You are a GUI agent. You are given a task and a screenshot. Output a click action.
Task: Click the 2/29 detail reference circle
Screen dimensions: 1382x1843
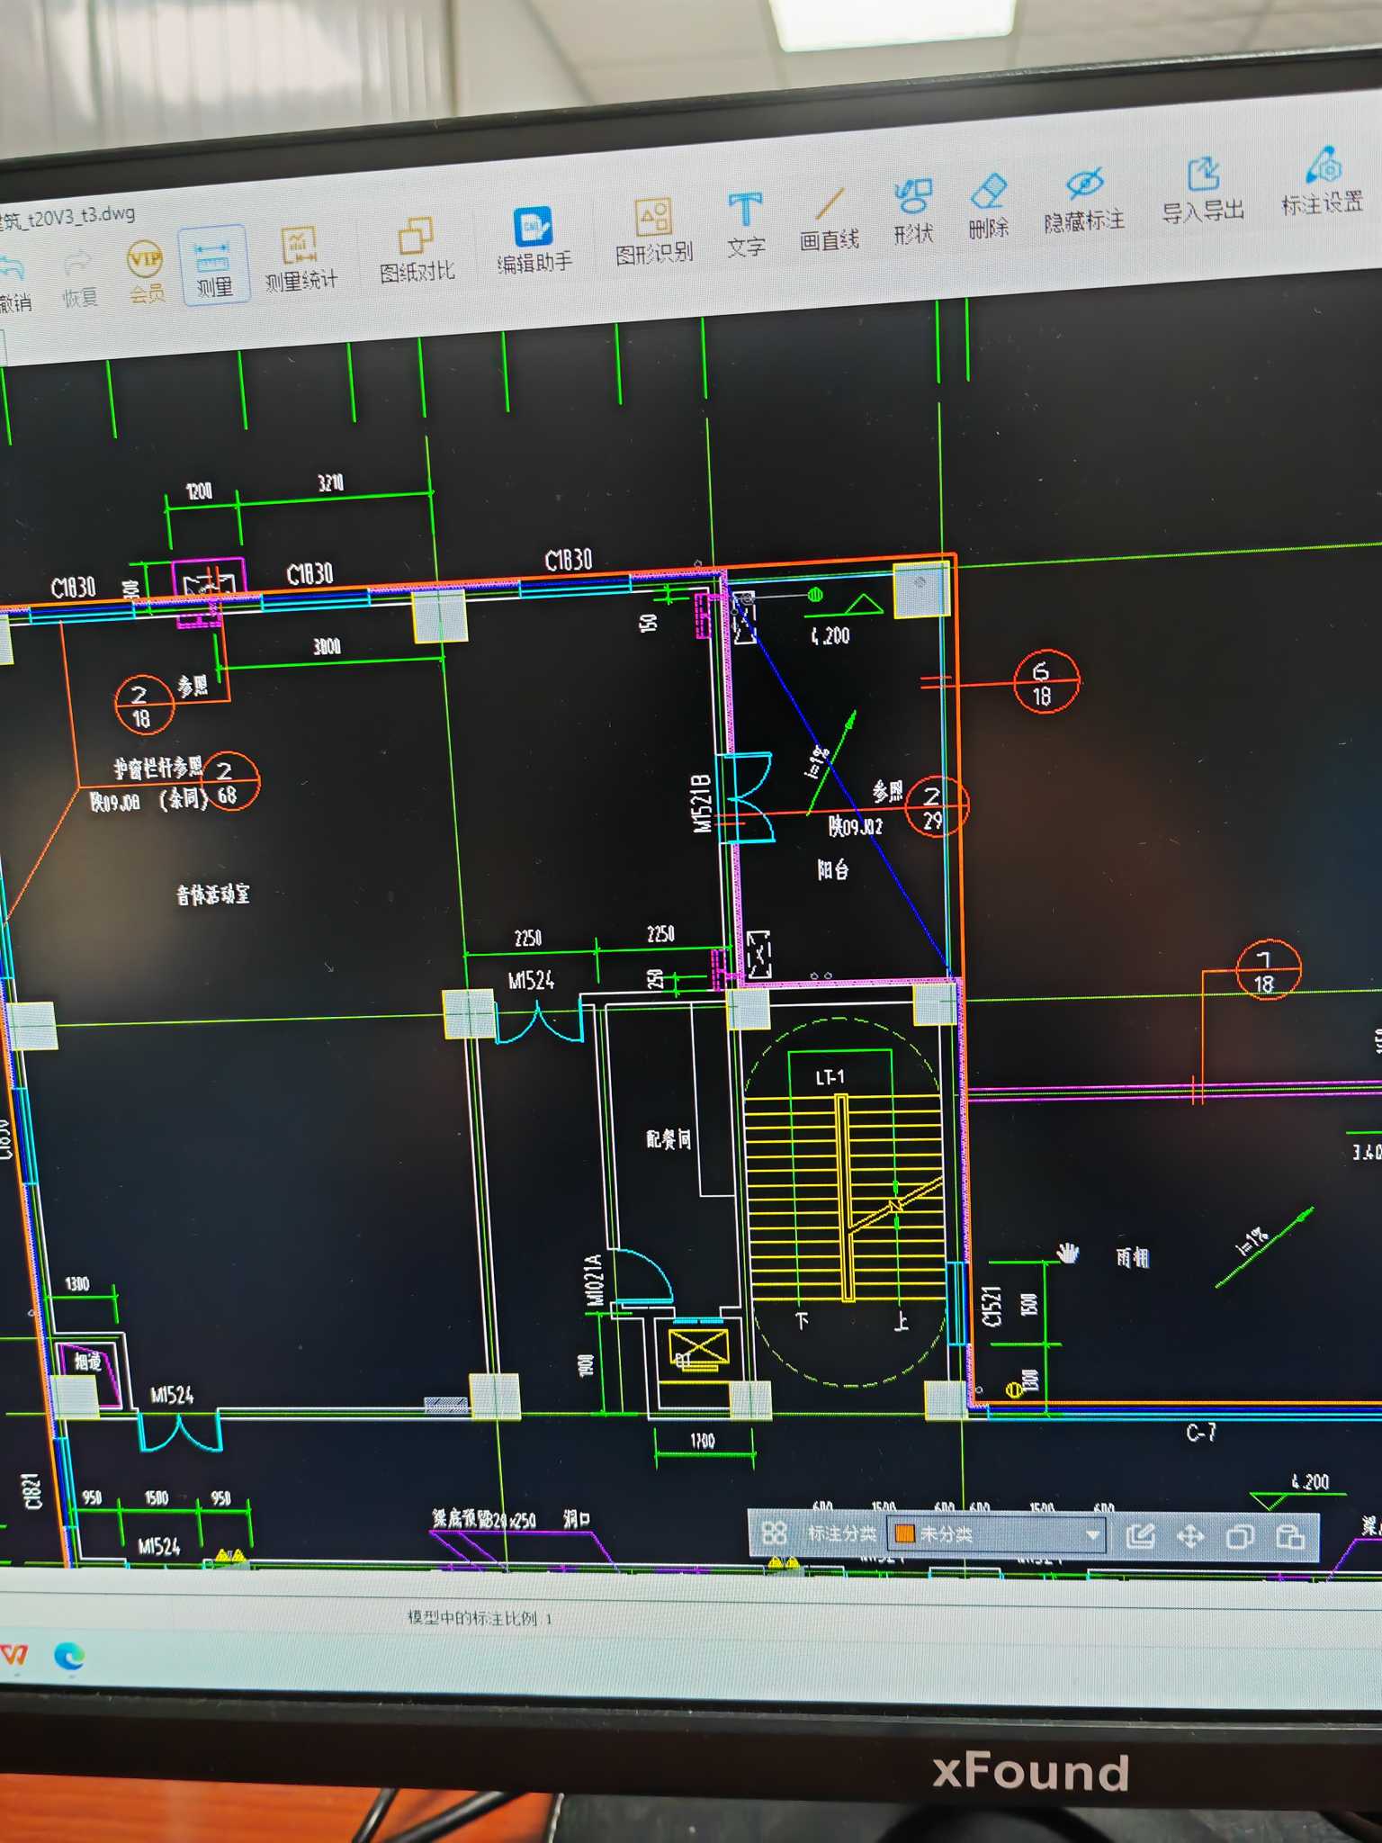tap(935, 806)
